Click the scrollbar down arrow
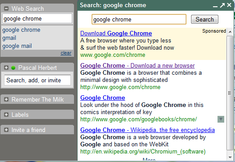This screenshot has height=162, width=235. pos(230,157)
